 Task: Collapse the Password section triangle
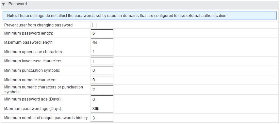4,4
